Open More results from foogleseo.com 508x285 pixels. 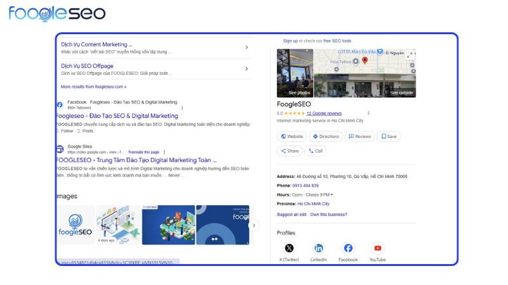(93, 86)
